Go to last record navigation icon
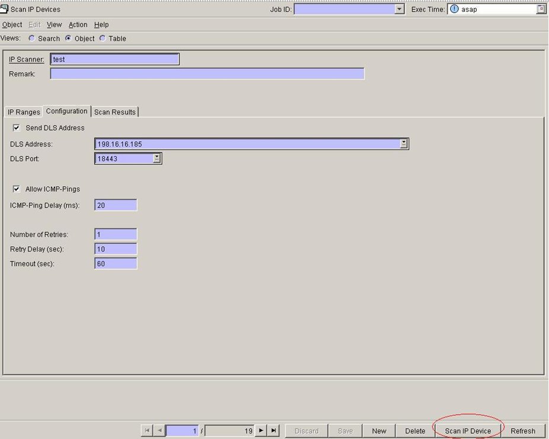 pos(274,430)
